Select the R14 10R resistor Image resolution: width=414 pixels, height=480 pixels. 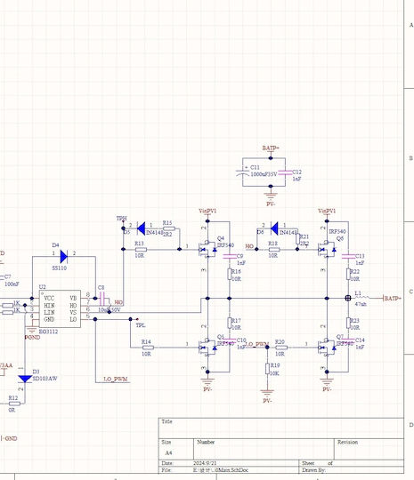coord(148,348)
